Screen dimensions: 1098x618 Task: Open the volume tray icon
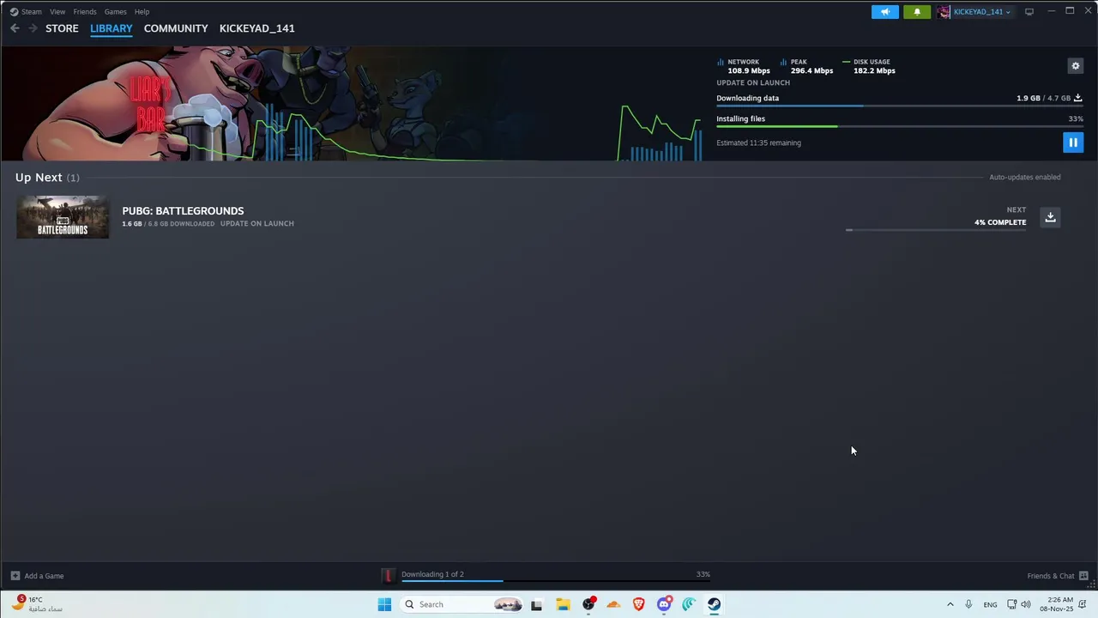point(1026,604)
